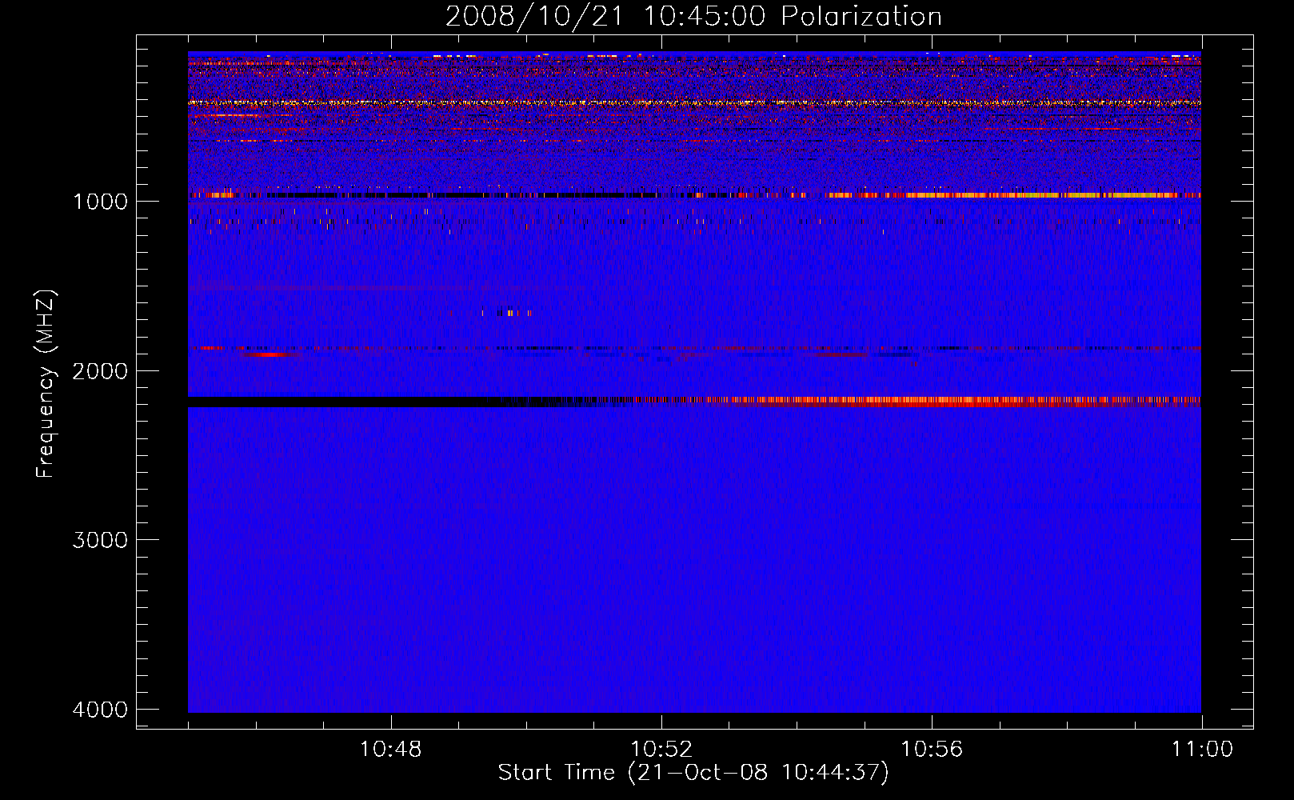Click the 10:52 time tick label
1294x800 pixels.
[661, 750]
